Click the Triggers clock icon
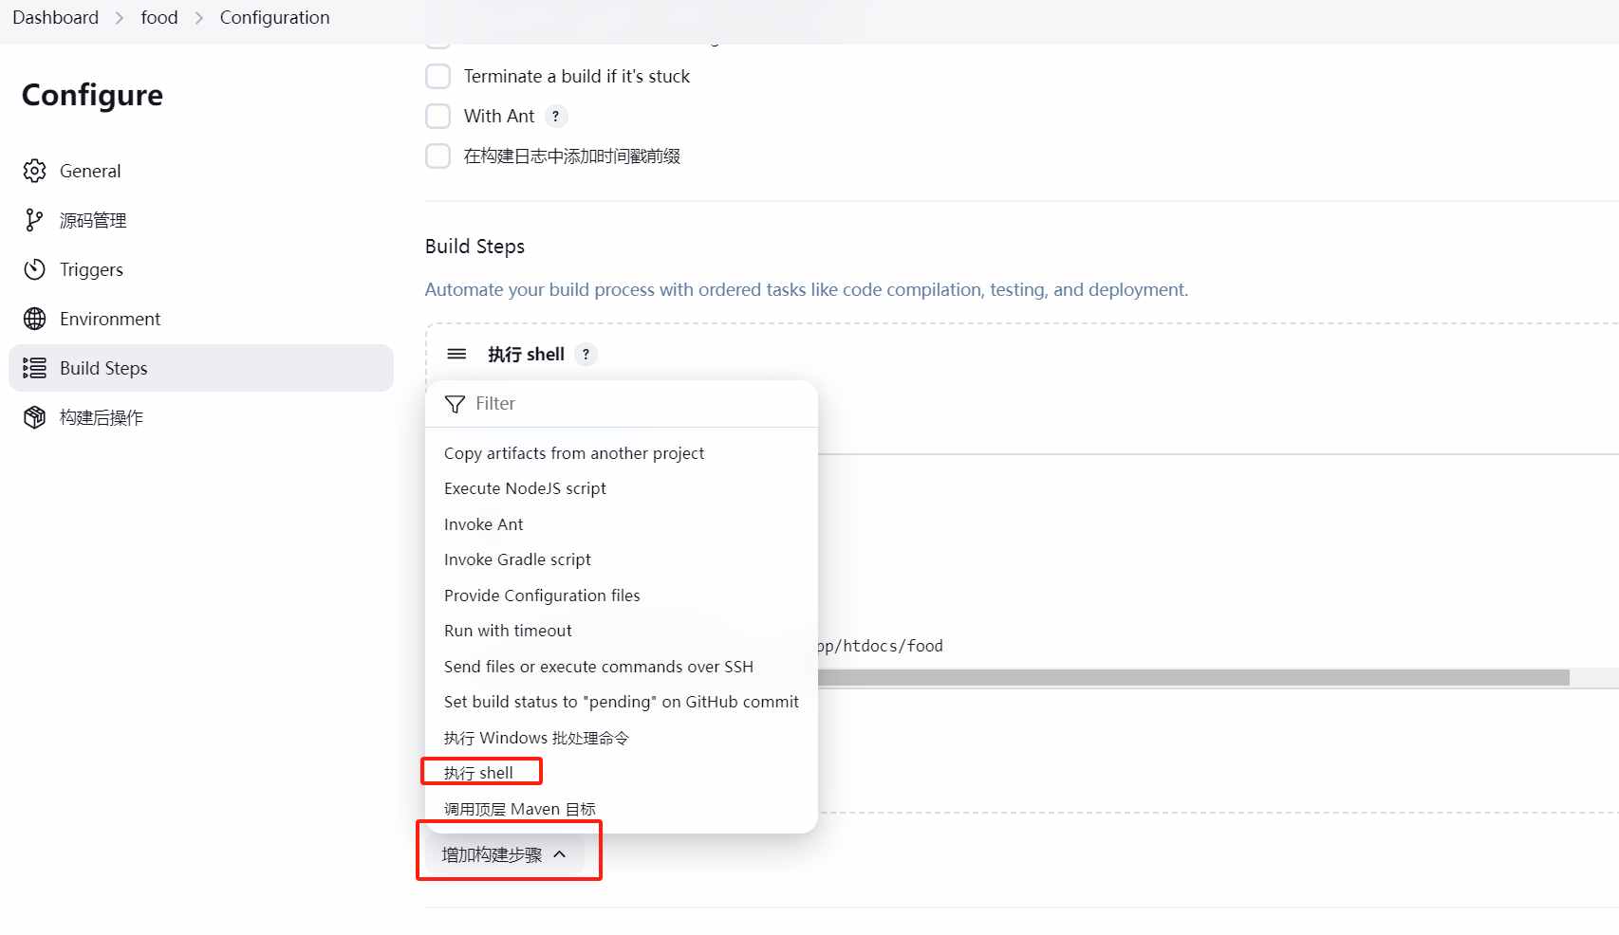This screenshot has width=1619, height=935. pos(35,269)
